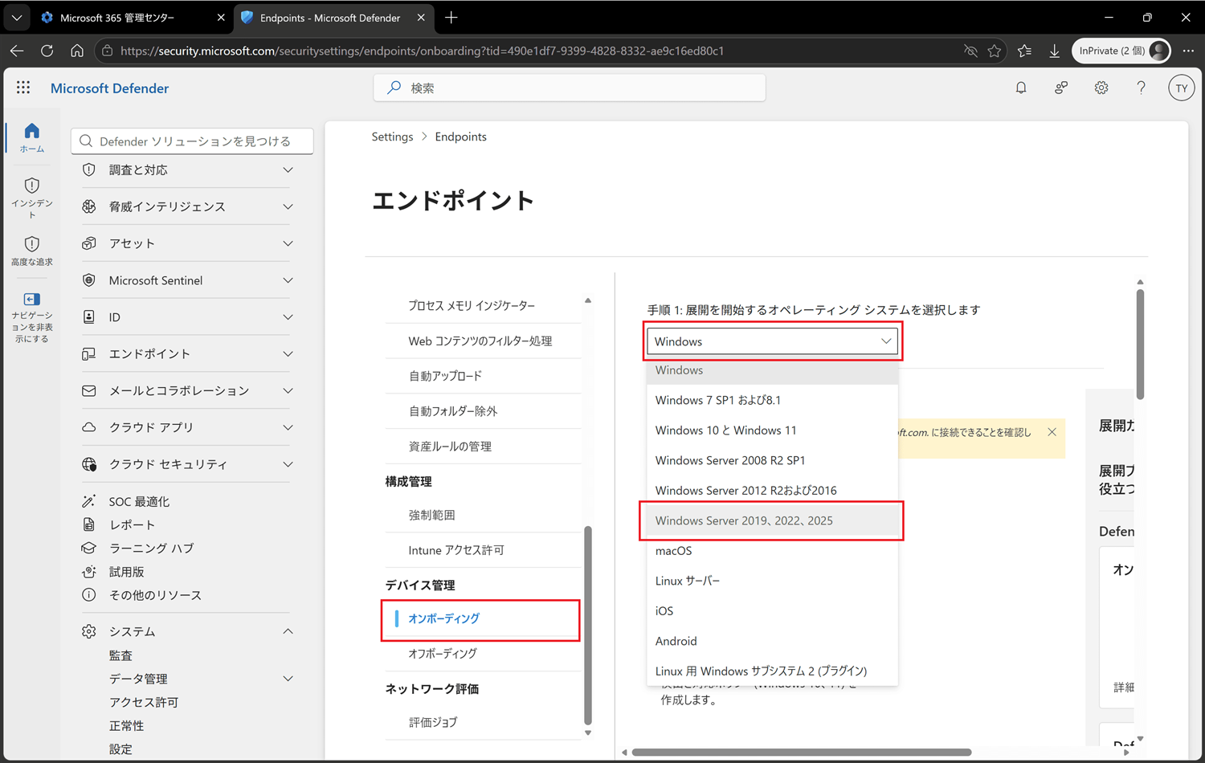The image size is (1205, 763).
Task: Open the browser downloads icon
Action: point(1054,51)
